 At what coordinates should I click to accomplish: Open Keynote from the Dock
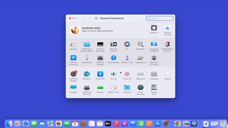coord(133,123)
